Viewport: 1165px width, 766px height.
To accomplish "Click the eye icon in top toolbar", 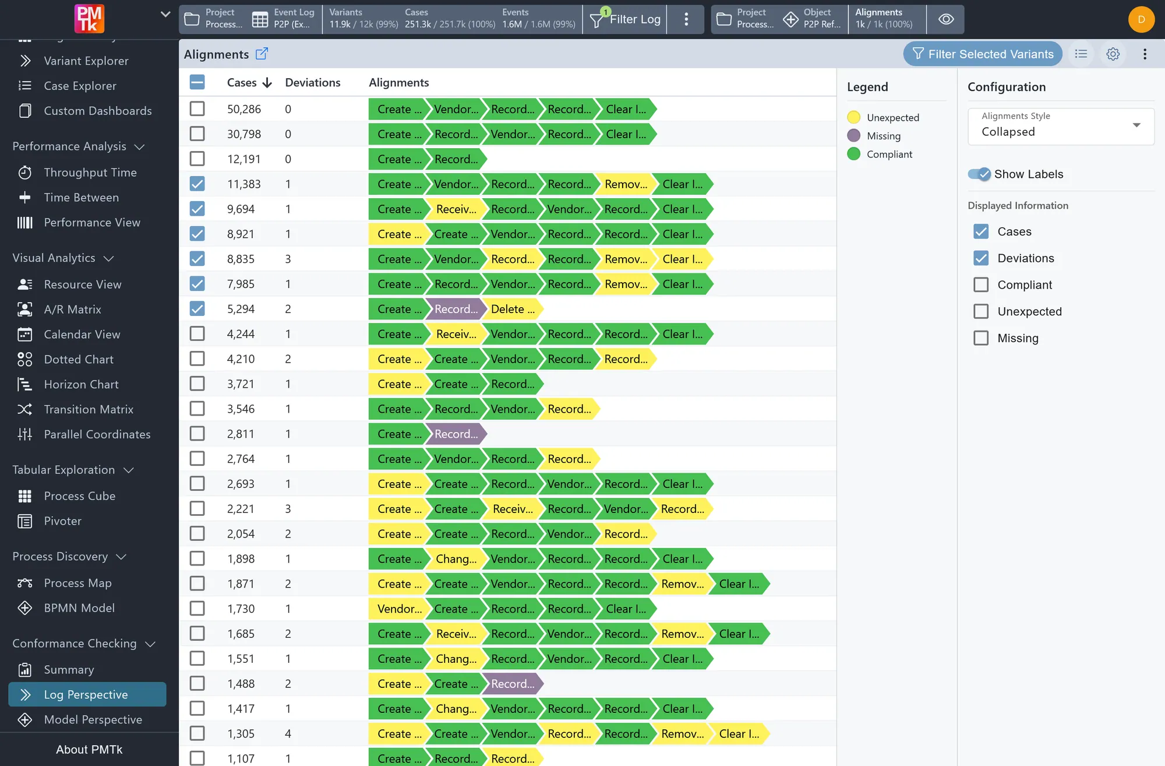I will 946,19.
